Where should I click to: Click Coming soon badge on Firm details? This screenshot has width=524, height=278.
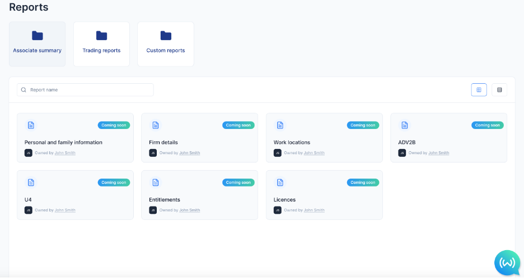(238, 125)
